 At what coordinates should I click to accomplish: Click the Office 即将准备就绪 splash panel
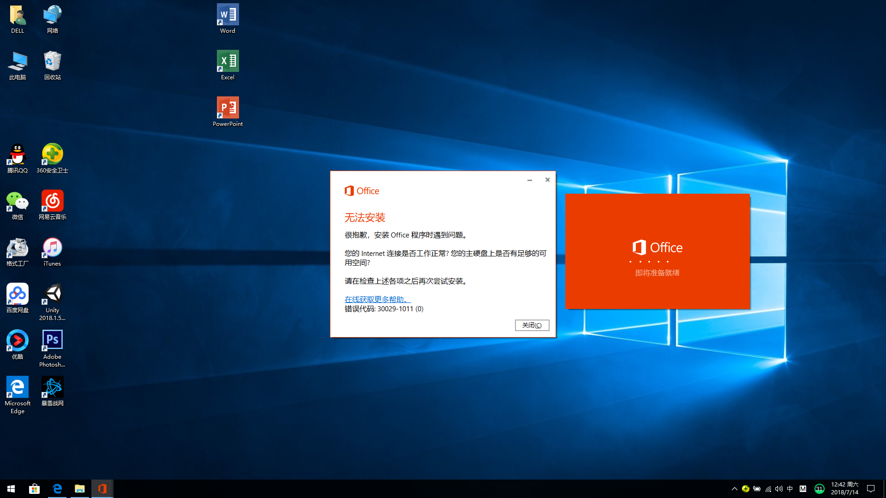click(658, 251)
